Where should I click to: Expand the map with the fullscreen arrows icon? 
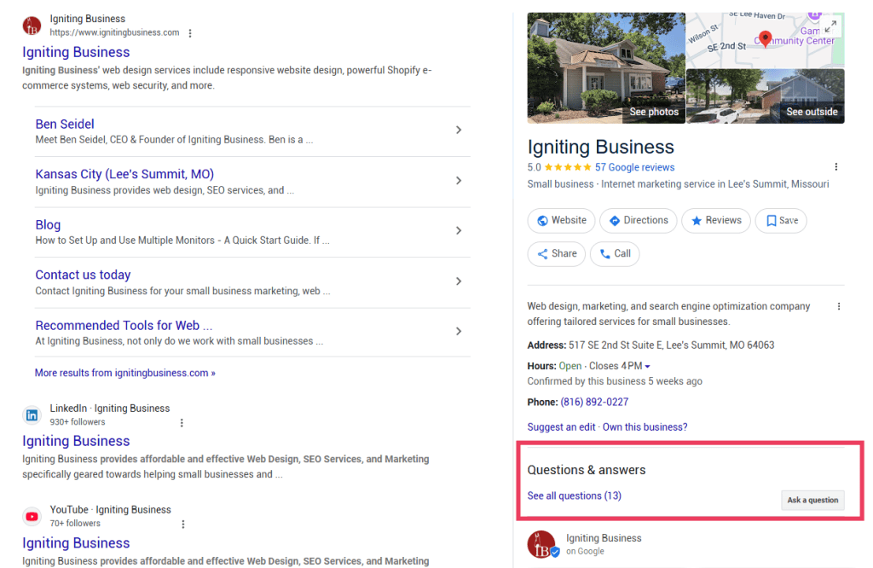pos(830,26)
